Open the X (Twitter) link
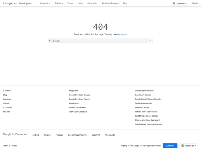The image size is (201, 150). pos(7,108)
